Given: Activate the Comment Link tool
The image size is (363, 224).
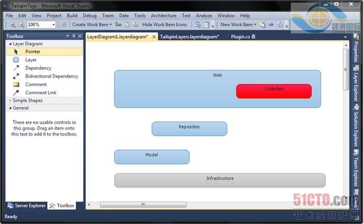Looking at the screenshot, I should pyautogui.click(x=41, y=92).
